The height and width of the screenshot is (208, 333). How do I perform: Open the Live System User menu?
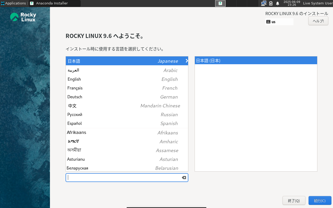pos(318,3)
